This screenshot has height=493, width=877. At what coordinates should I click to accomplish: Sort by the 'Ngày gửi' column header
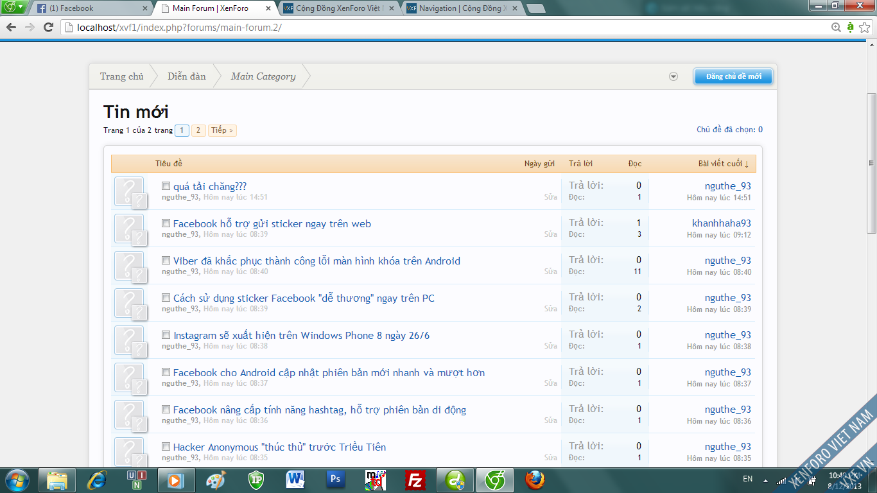pyautogui.click(x=539, y=164)
